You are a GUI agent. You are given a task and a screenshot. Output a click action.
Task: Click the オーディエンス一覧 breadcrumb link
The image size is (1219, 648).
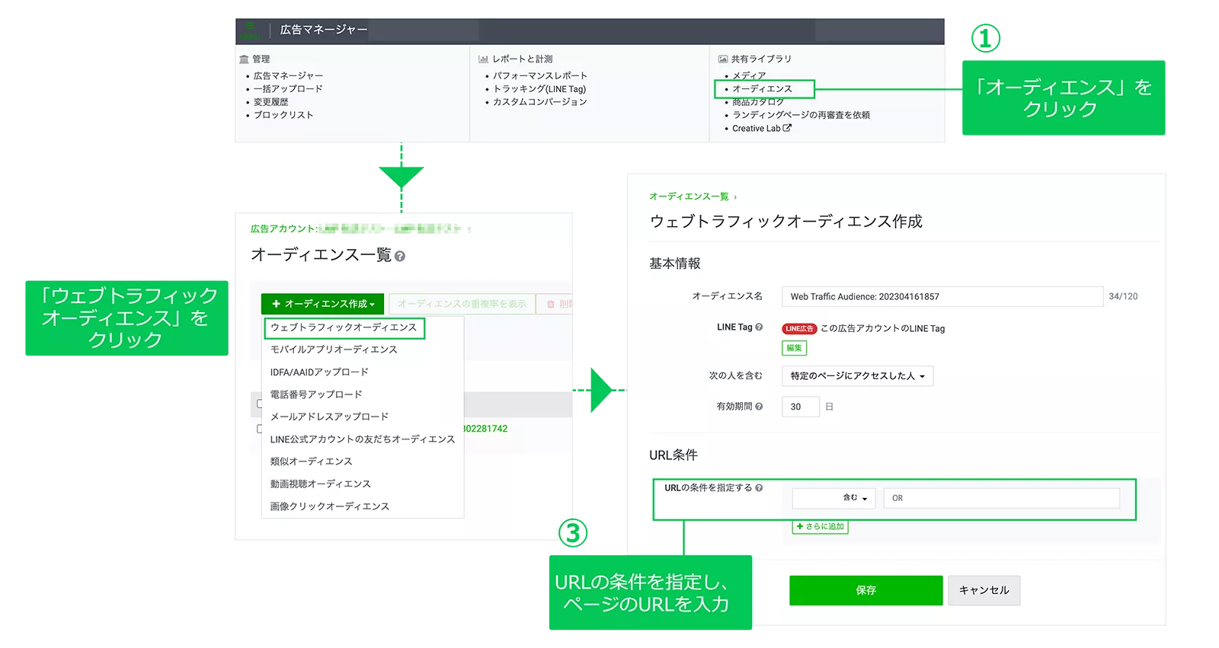pos(689,196)
